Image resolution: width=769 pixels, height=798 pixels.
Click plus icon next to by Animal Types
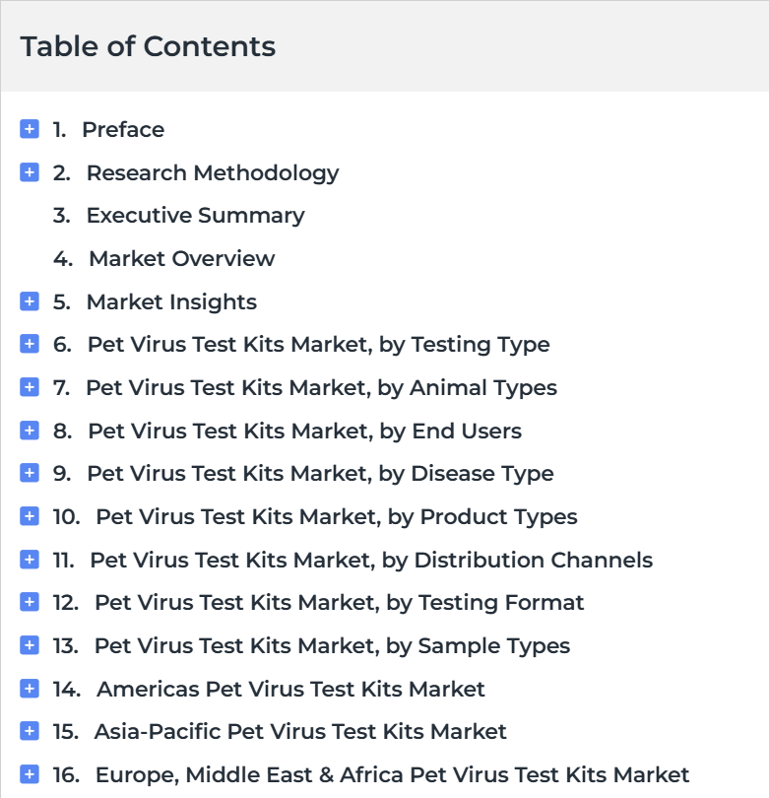point(30,387)
